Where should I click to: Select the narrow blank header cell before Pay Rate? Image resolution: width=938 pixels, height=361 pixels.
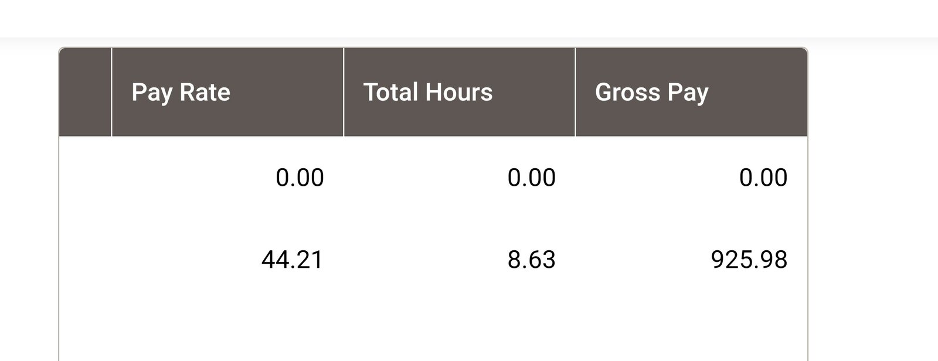(85, 92)
